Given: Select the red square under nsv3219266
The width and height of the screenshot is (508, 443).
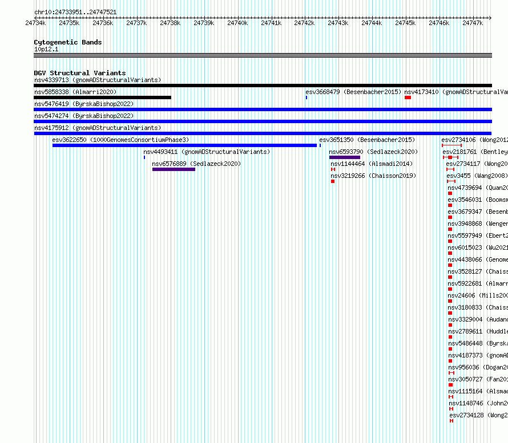Looking at the screenshot, I should (x=333, y=181).
